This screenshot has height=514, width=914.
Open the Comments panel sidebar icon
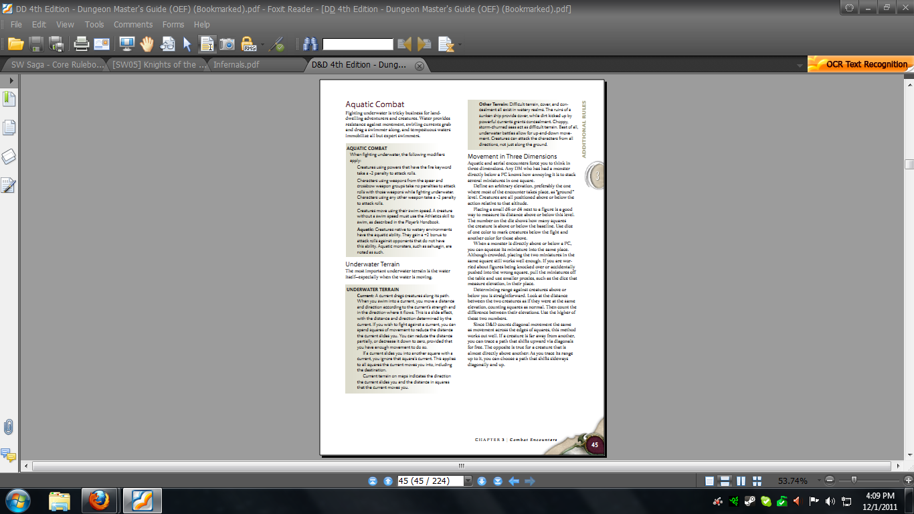point(9,455)
